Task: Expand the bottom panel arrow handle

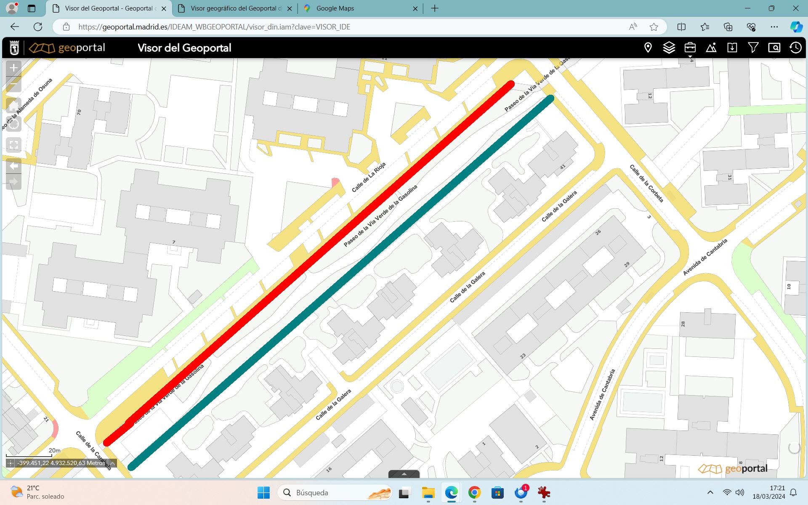Action: (404, 474)
